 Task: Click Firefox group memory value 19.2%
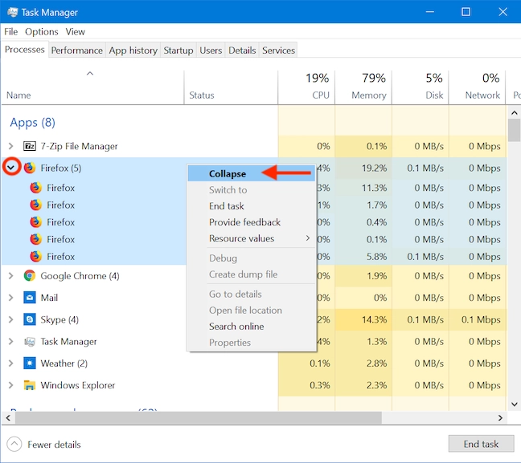click(x=374, y=168)
